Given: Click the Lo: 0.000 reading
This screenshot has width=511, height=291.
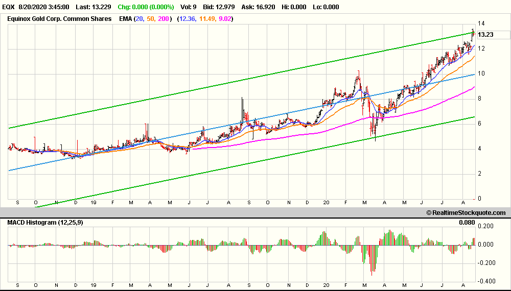Looking at the screenshot, I should click(326, 7).
